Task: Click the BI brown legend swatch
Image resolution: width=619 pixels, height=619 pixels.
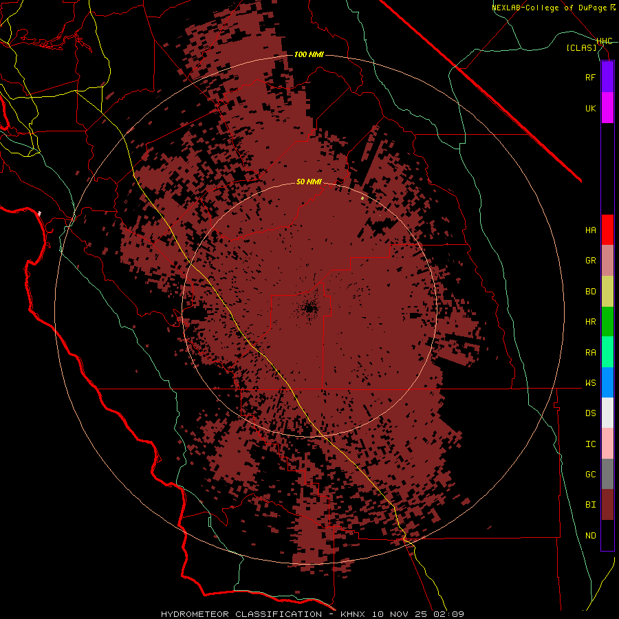Action: (x=607, y=505)
